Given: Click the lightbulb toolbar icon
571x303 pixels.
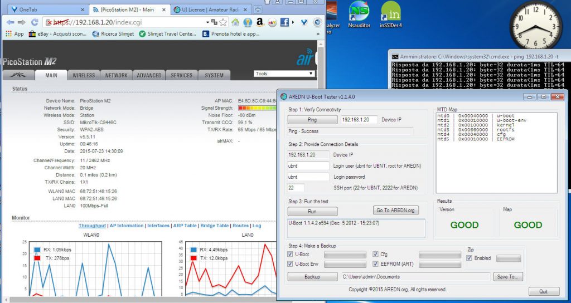Looking at the screenshot, I should coord(248,22).
